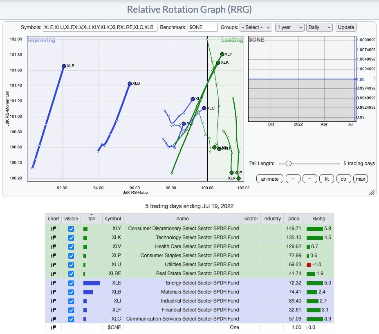
Task: Sort table by industry column
Action: (x=272, y=218)
